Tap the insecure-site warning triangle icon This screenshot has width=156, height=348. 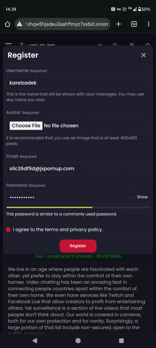pyautogui.click(x=19, y=24)
